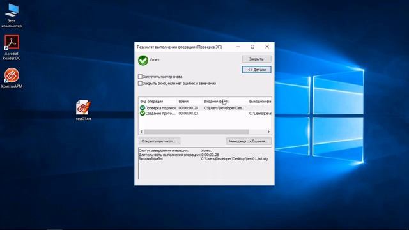This screenshot has width=409, height=230.
Task: Click the checkmark icon on the Создание прото... row
Action: click(142, 114)
